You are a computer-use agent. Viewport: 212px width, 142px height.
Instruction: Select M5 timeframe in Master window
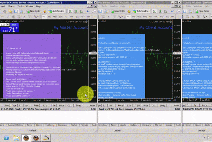pos(49,17)
